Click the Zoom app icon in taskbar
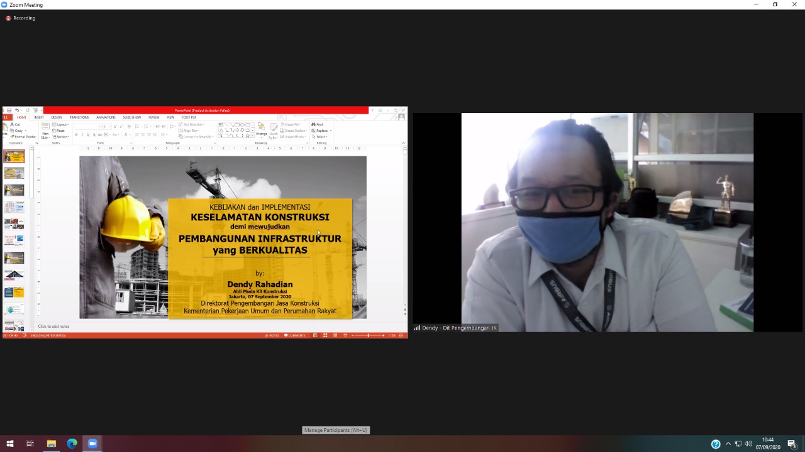The width and height of the screenshot is (805, 452). (x=92, y=444)
